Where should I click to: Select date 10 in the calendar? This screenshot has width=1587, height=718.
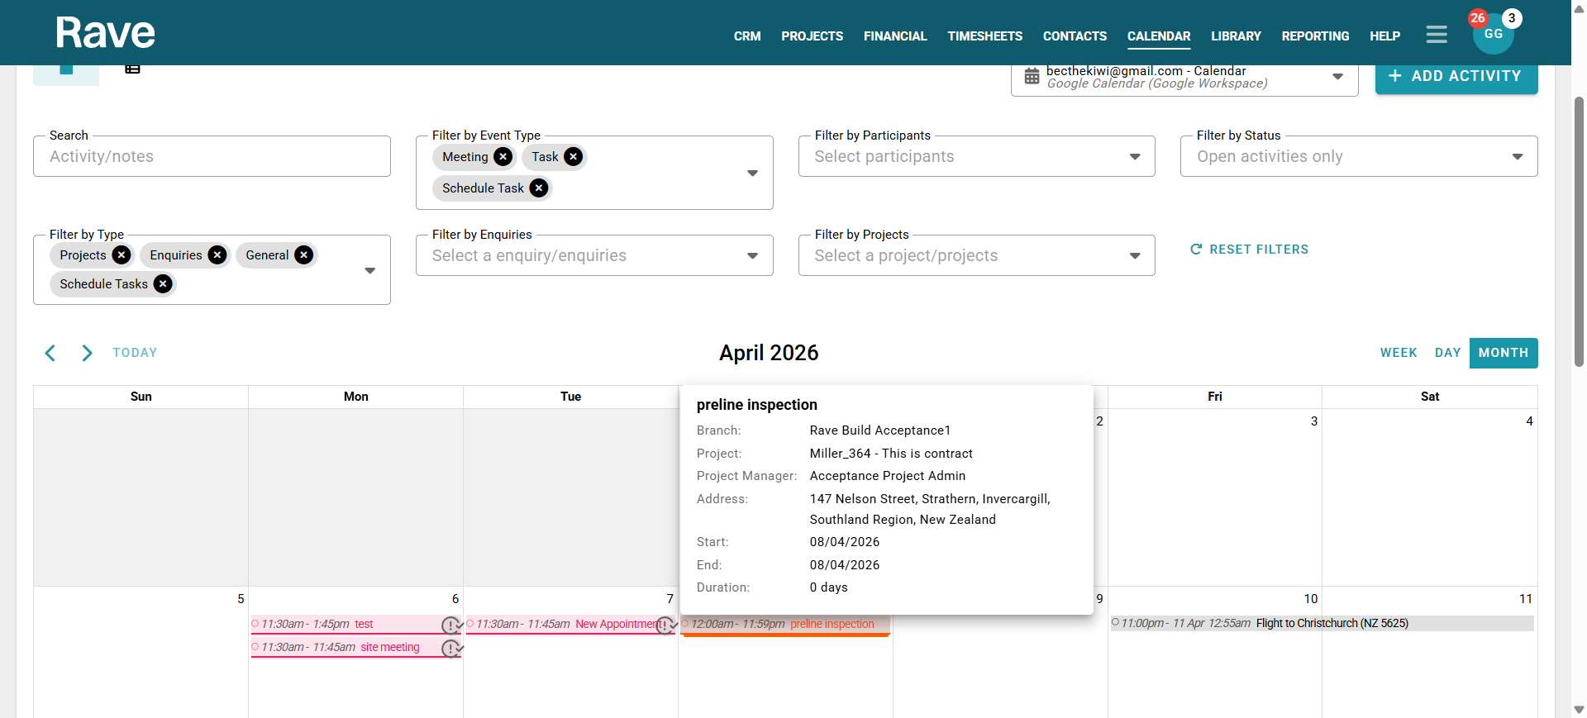point(1311,599)
